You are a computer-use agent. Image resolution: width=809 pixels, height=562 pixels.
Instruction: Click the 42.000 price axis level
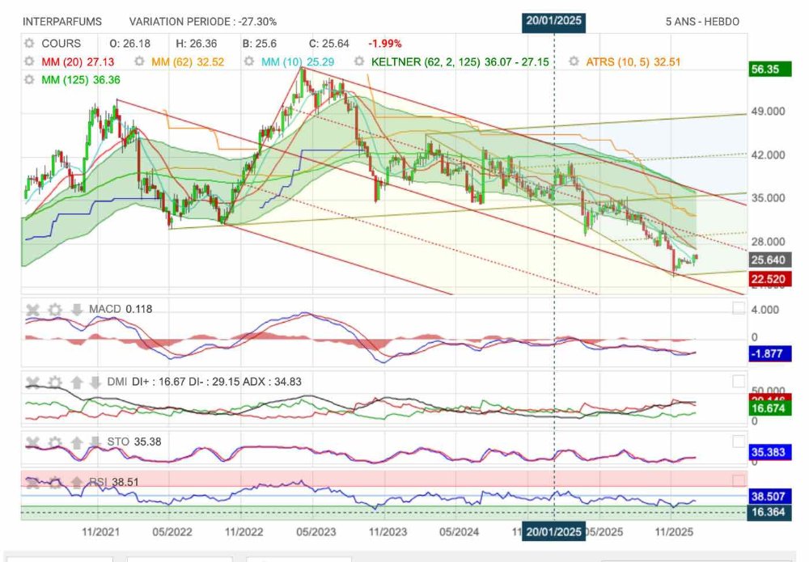coord(769,155)
